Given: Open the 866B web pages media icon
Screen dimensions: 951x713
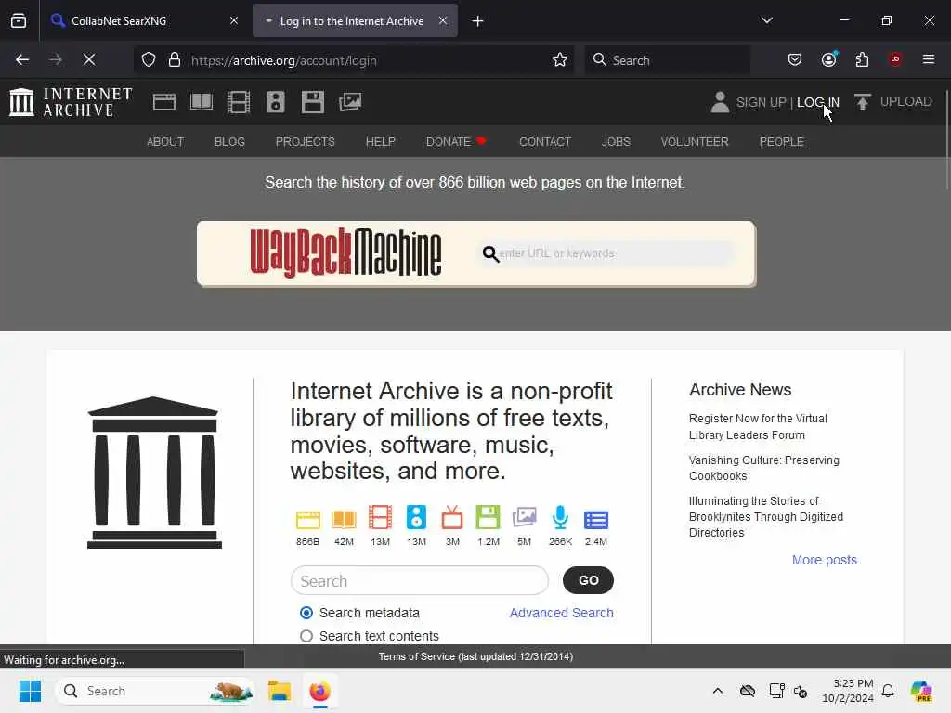Looking at the screenshot, I should (x=307, y=520).
